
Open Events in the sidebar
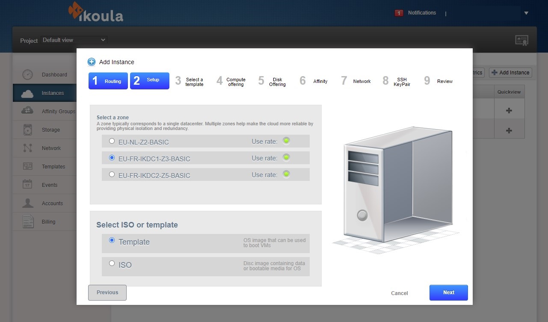click(x=50, y=185)
